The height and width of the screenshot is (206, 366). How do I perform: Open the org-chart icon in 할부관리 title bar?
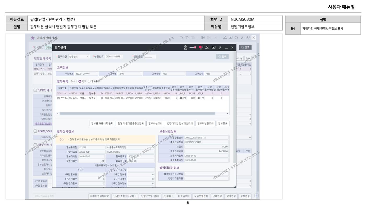pyautogui.click(x=208, y=48)
